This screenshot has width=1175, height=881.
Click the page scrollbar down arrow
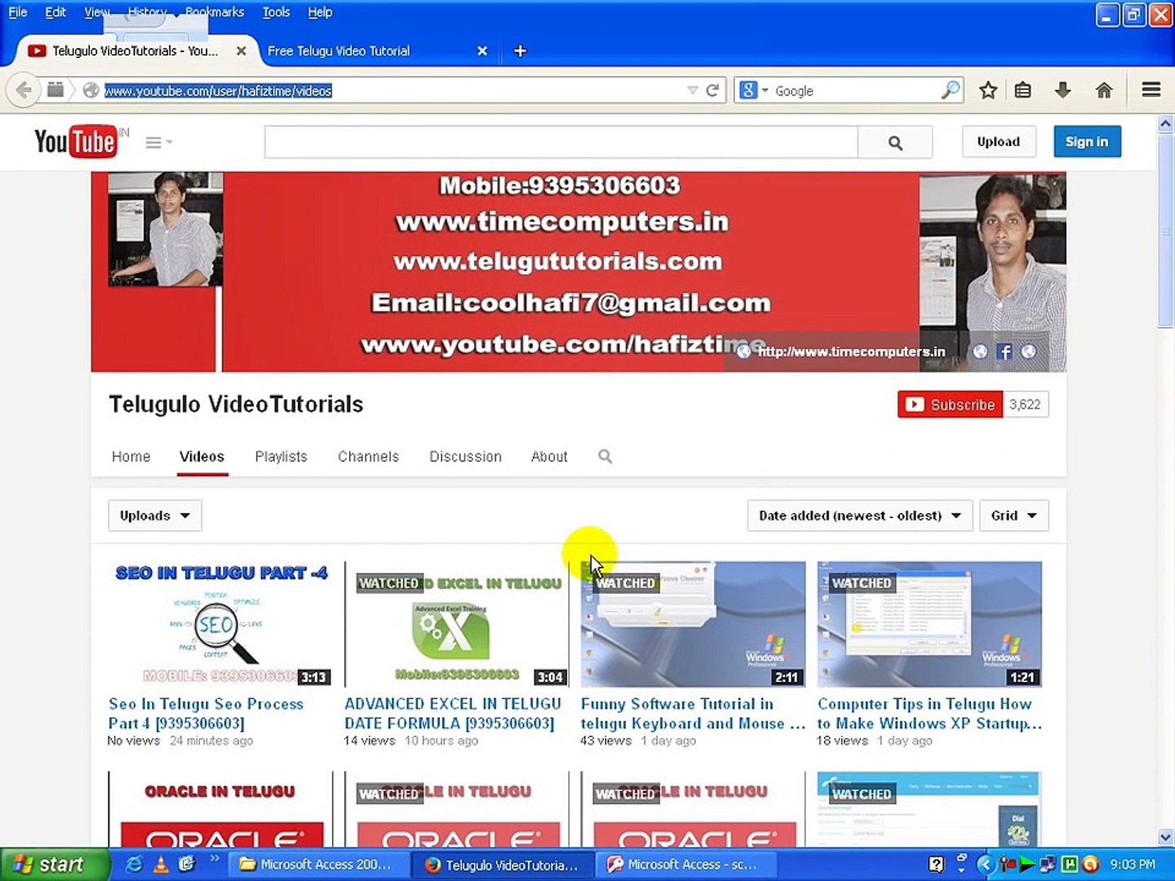click(x=1165, y=838)
